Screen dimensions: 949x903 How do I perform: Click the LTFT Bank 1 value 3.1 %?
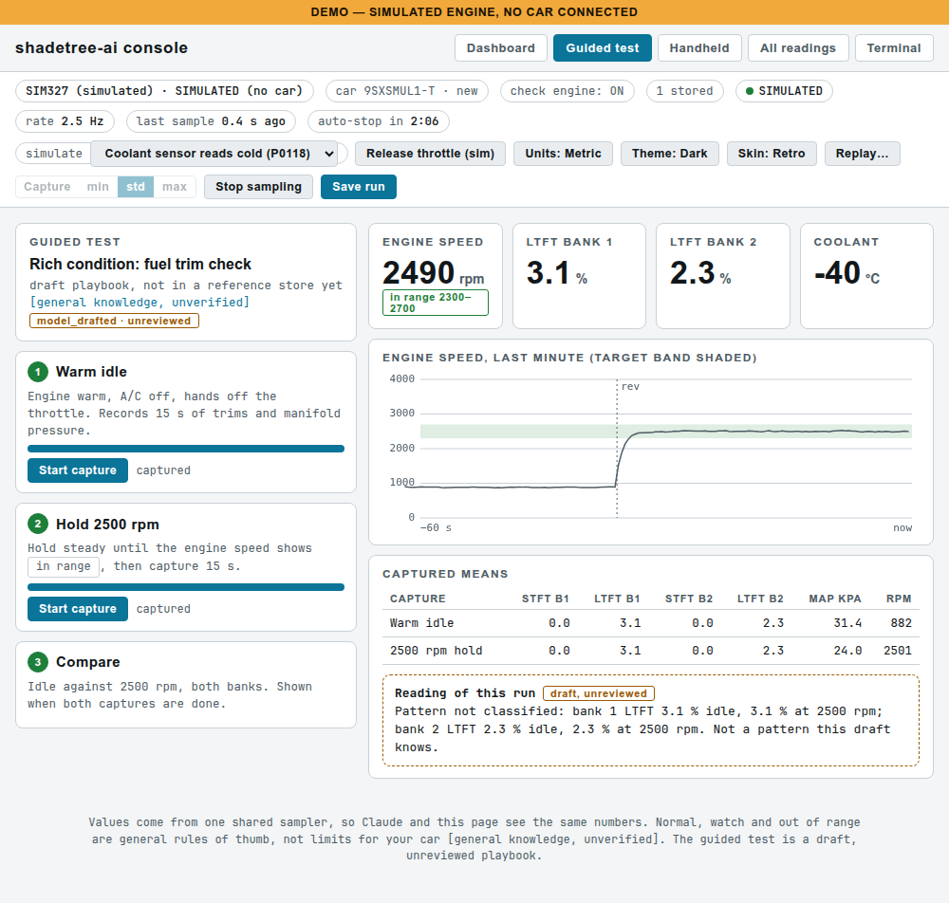point(557,273)
